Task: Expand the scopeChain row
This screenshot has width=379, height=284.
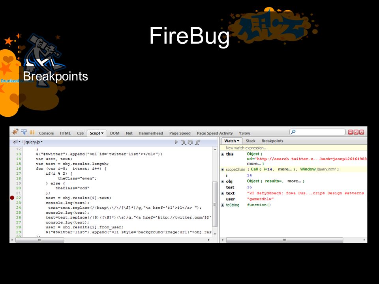Action: click(222, 170)
